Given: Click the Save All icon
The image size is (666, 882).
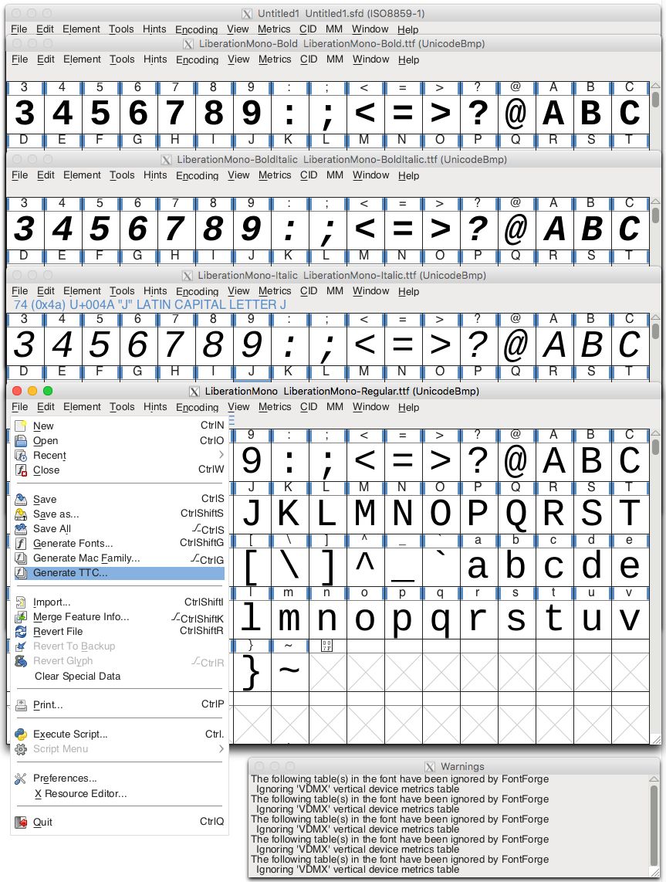Looking at the screenshot, I should pyautogui.click(x=21, y=528).
